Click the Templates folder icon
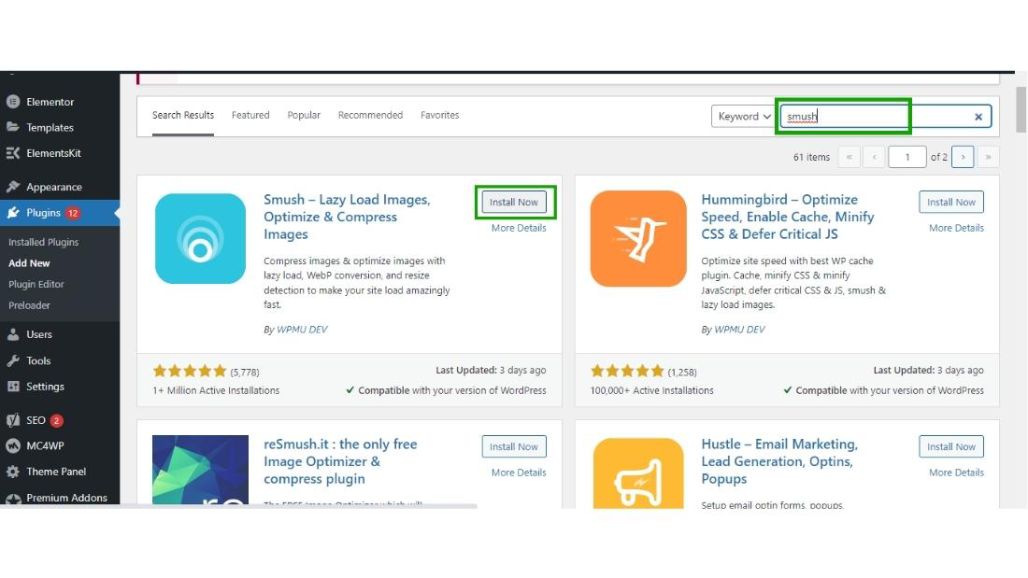Viewport: 1028px width, 578px height. [13, 127]
